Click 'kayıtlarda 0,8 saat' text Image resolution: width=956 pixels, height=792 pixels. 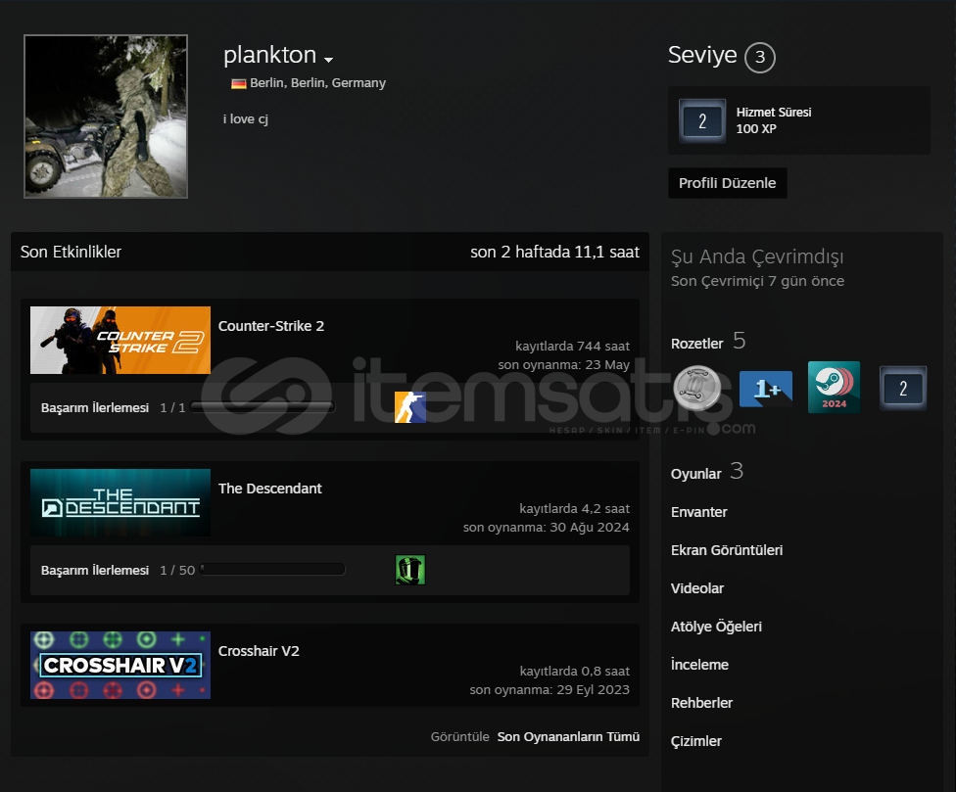pos(574,672)
